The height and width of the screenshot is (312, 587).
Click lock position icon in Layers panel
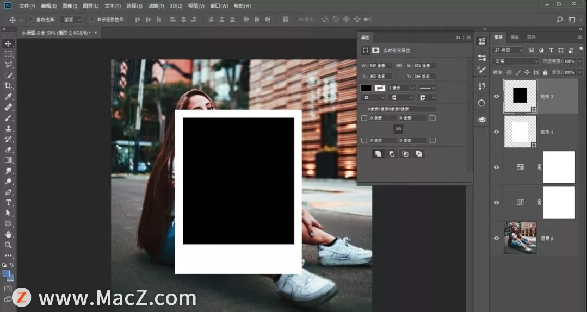(527, 72)
